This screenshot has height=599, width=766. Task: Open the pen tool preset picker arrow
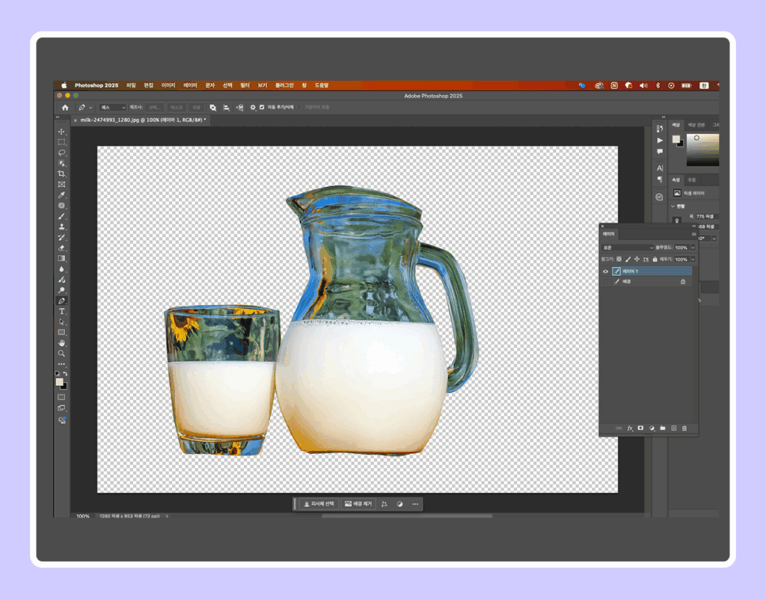pos(91,108)
